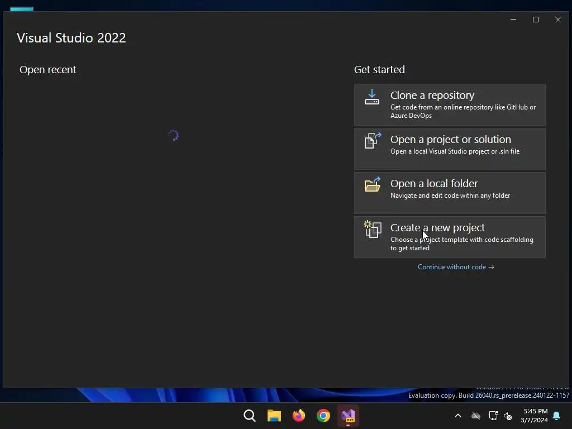Click the Clone a repository download icon
Viewport: 572px width, 429px height.
click(371, 97)
